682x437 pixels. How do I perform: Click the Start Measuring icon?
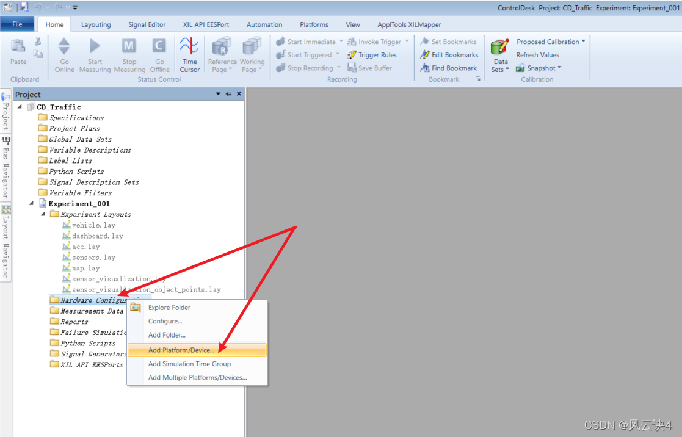(95, 47)
